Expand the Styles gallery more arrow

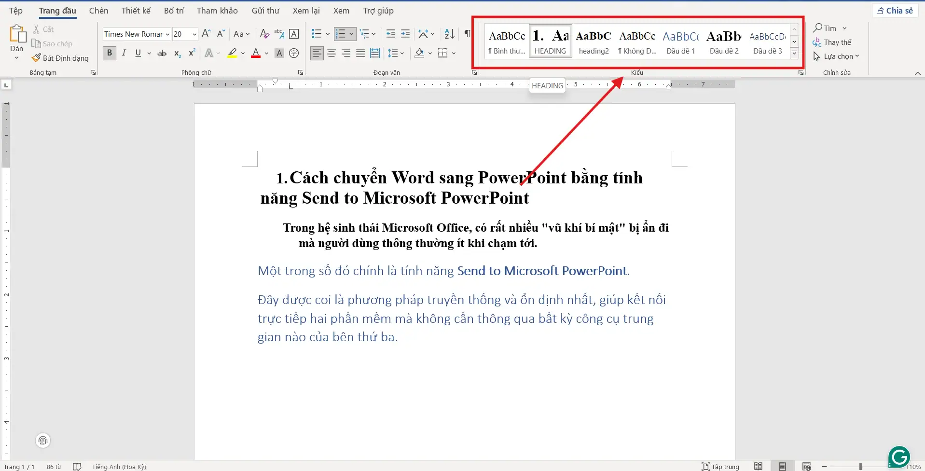pos(794,53)
